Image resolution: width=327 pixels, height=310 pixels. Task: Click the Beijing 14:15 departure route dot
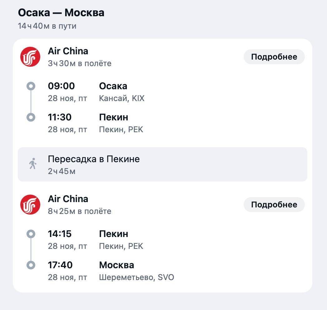31,234
